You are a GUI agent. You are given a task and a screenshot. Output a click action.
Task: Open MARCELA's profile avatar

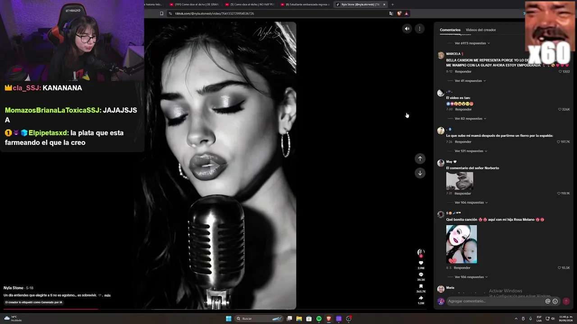(441, 56)
